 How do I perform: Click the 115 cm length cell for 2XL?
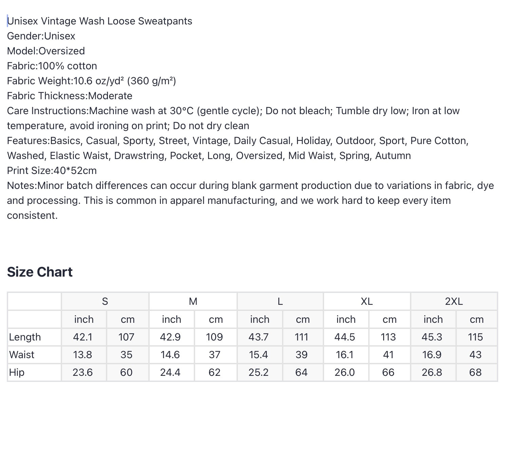pyautogui.click(x=475, y=337)
